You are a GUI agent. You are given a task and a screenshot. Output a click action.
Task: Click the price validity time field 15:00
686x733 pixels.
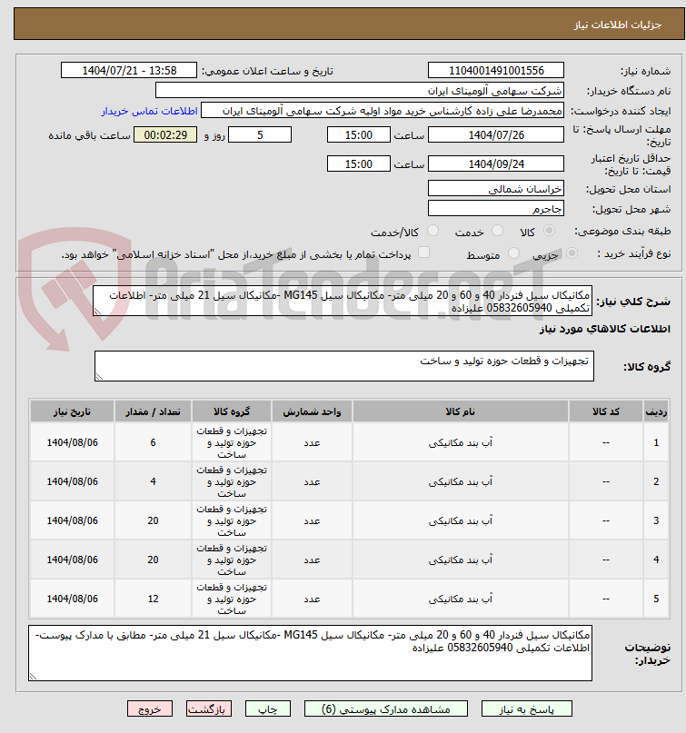[x=359, y=164]
